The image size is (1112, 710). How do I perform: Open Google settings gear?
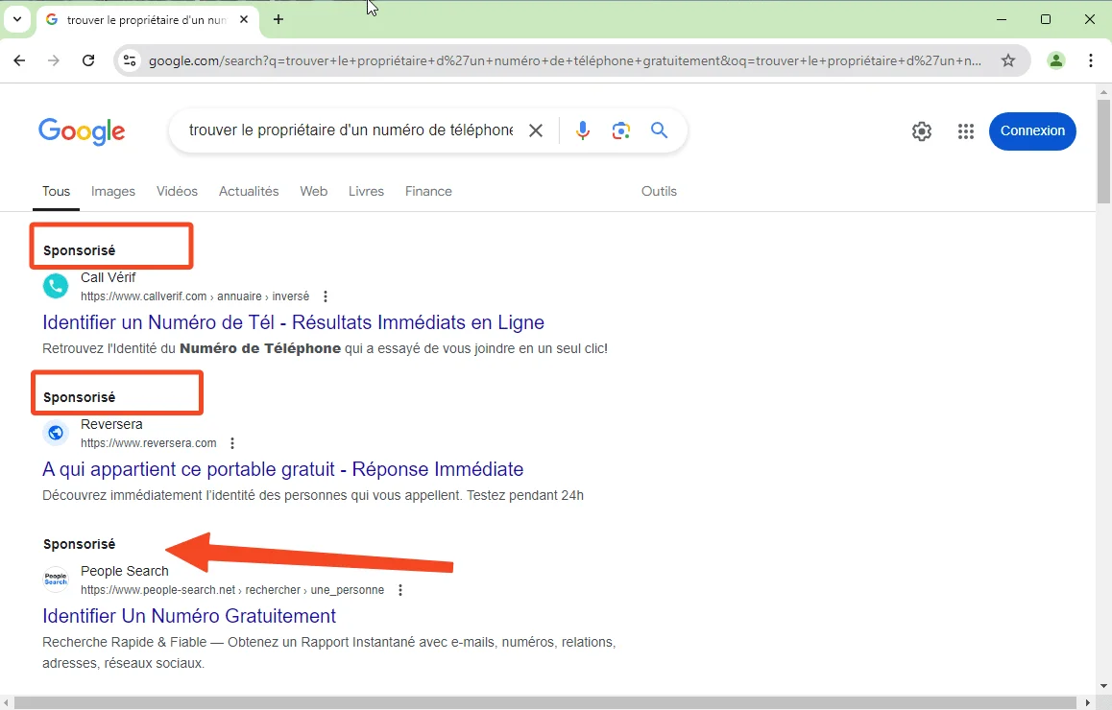(x=921, y=131)
